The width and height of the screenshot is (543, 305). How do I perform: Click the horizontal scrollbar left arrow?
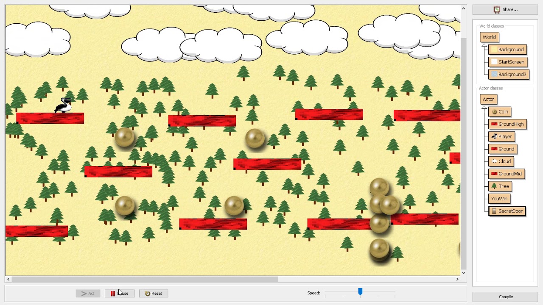pyautogui.click(x=8, y=279)
